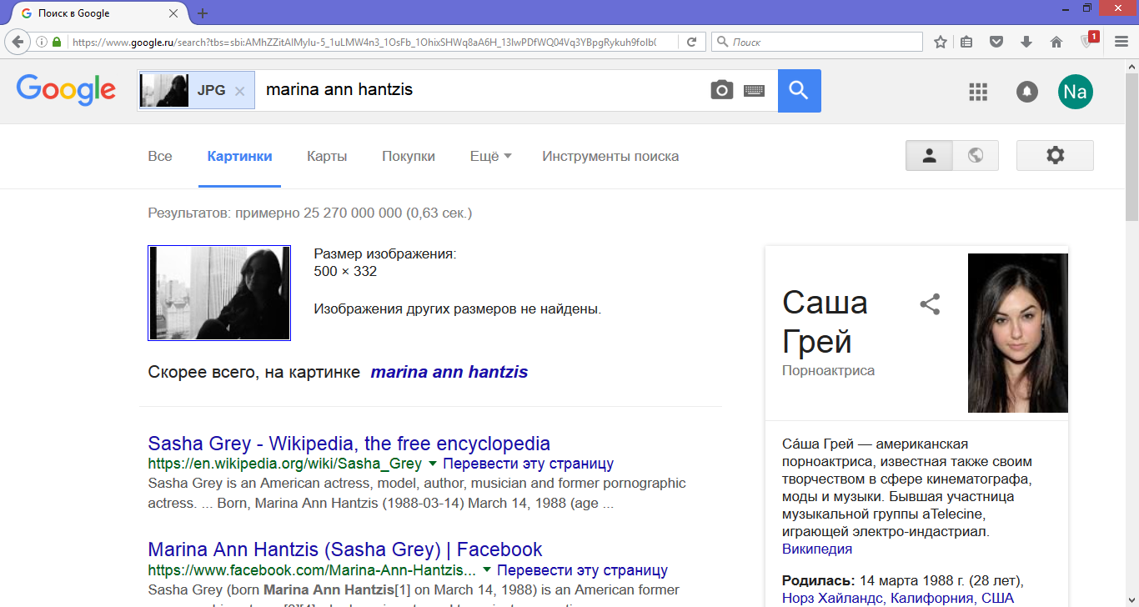The image size is (1139, 607).
Task: Open Google notifications bell
Action: [x=1027, y=92]
